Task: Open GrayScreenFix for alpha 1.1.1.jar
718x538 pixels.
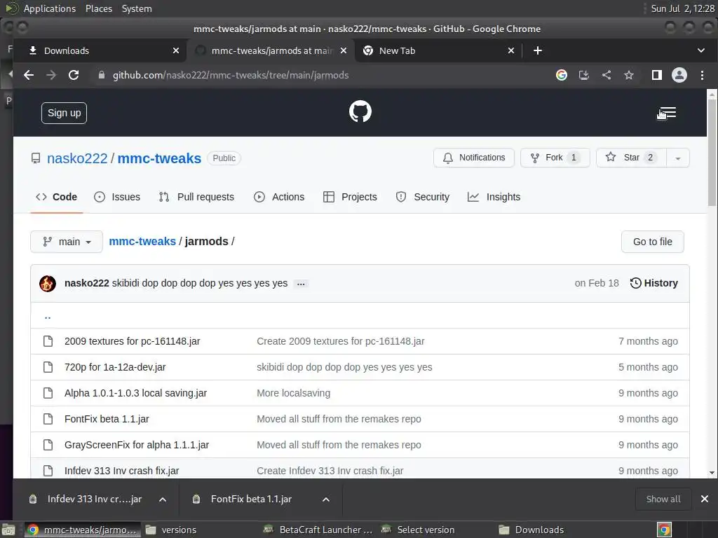Action: click(137, 445)
